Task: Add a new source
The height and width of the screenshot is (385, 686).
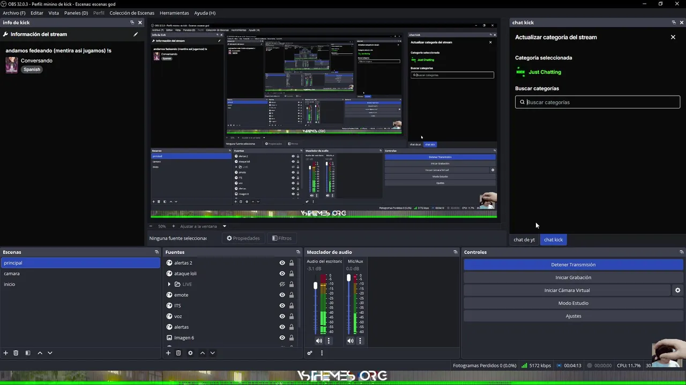Action: 168,353
